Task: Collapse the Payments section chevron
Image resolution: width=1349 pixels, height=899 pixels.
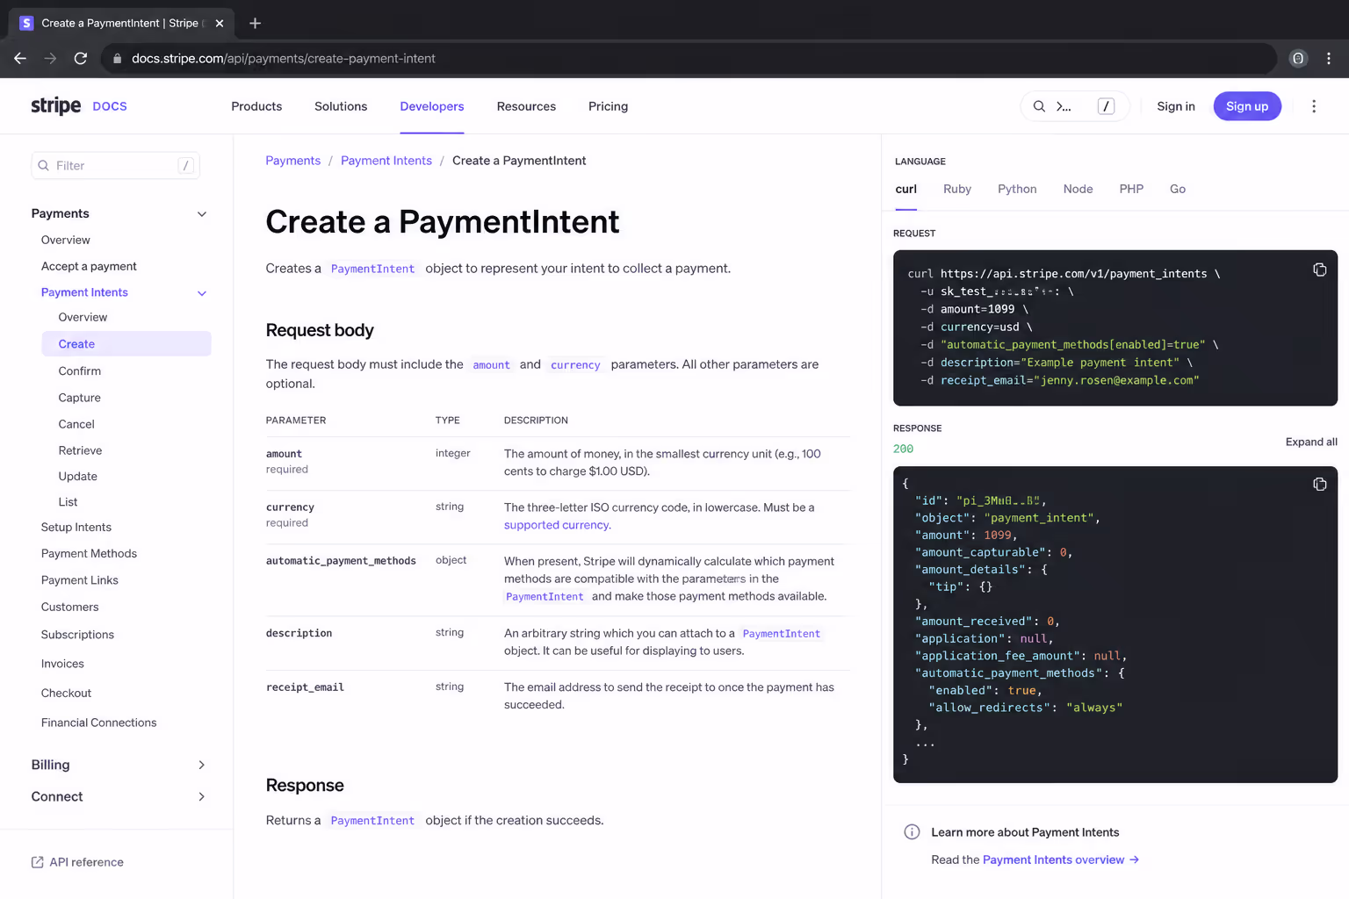Action: point(202,214)
